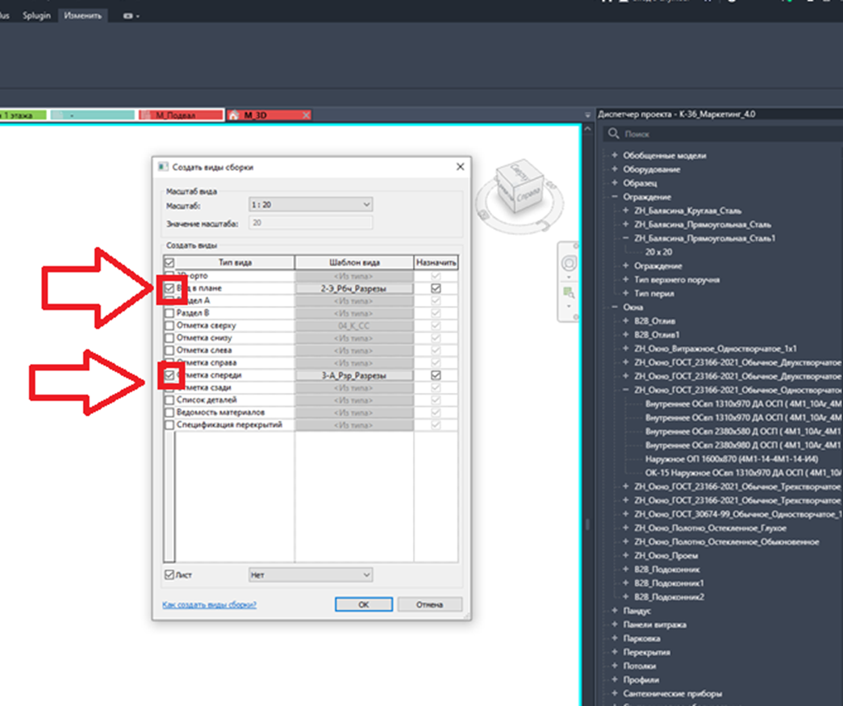Viewport: 843px width, 706px height.
Task: Check the Список деталей checkbox
Action: point(169,399)
